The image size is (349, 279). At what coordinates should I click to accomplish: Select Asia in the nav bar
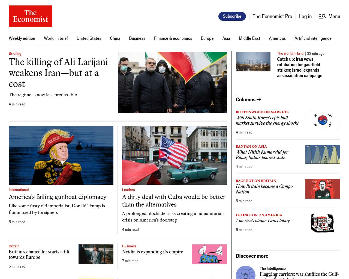click(x=226, y=38)
